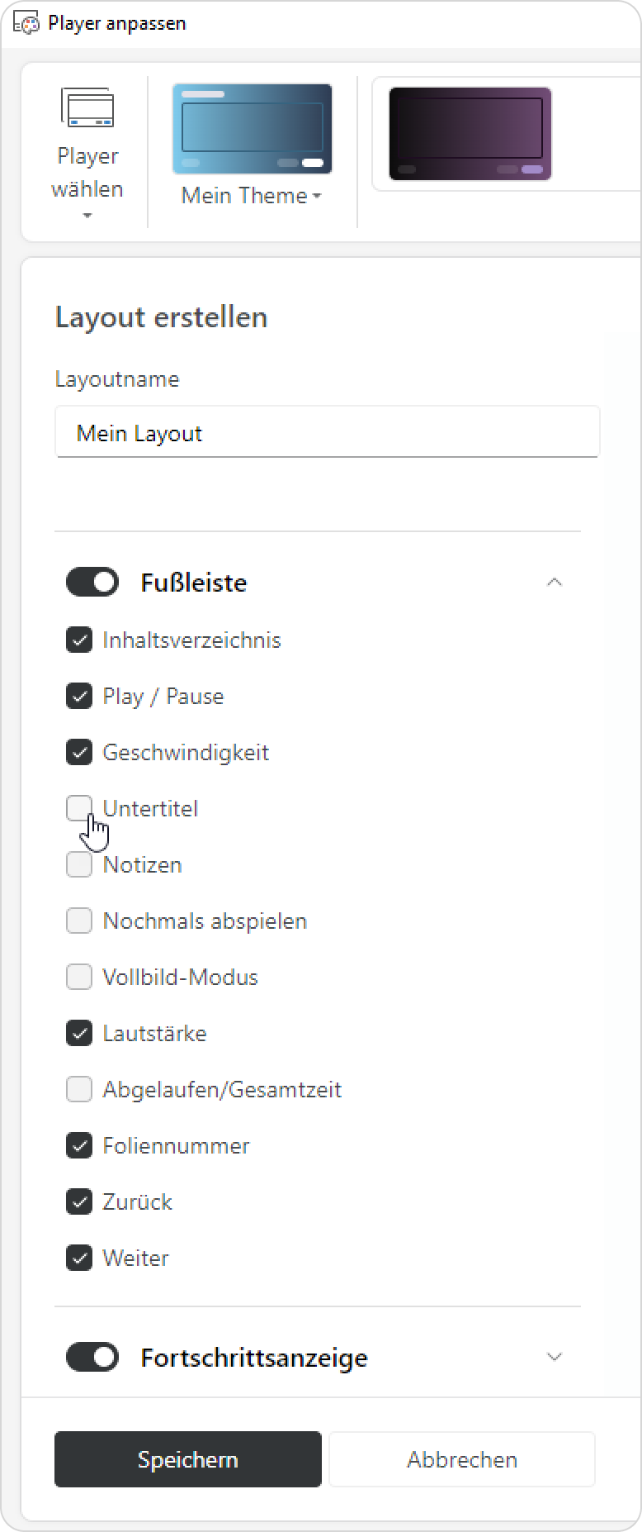Click the Player wählen icon
The width and height of the screenshot is (642, 1532).
click(x=87, y=107)
